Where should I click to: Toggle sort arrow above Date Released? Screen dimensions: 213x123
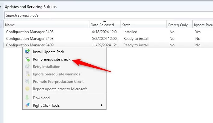105,21
